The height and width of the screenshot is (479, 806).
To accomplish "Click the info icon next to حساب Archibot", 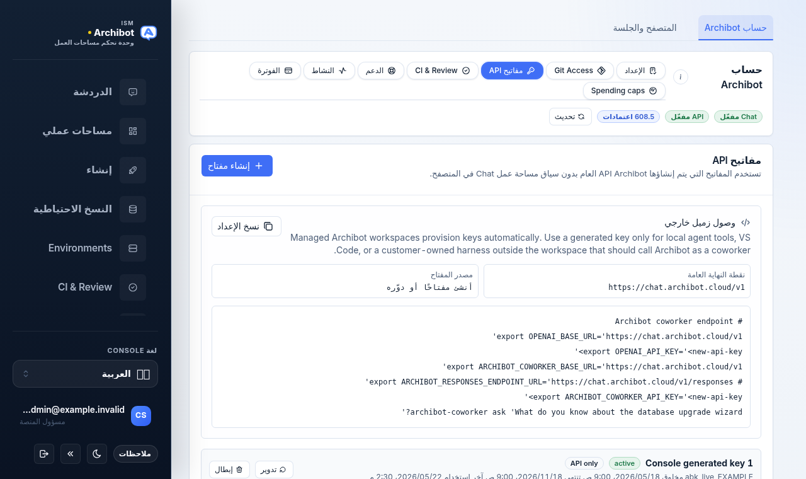I will pos(681,77).
